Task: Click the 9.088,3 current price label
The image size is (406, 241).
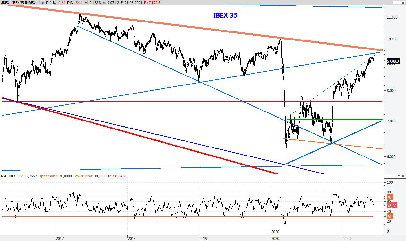Action: [x=393, y=61]
